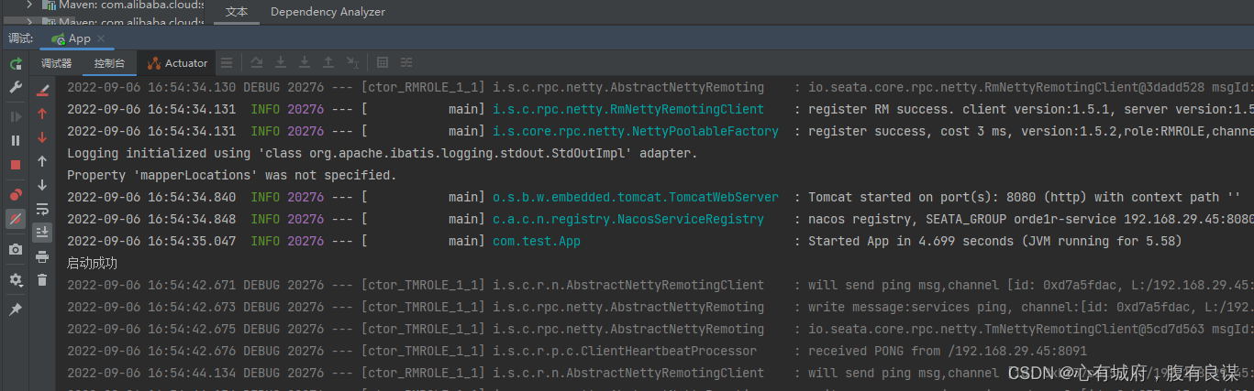Image resolution: width=1254 pixels, height=391 pixels.
Task: Switch to the 调试器 tab
Action: point(56,63)
